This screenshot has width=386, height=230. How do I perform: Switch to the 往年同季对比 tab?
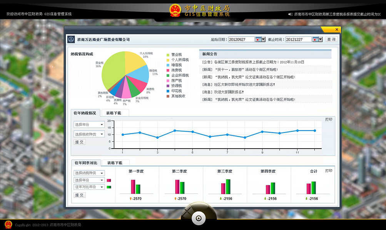[x=85, y=163]
